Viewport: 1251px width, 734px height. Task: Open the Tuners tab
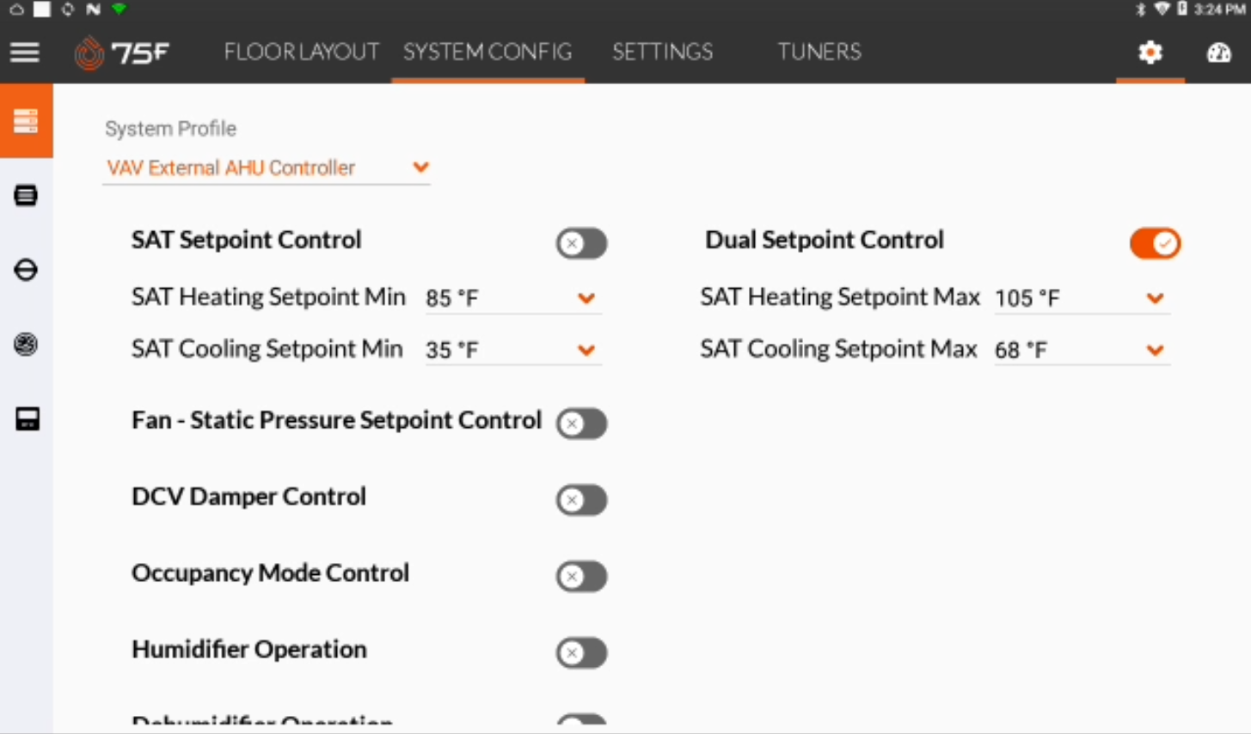click(819, 52)
